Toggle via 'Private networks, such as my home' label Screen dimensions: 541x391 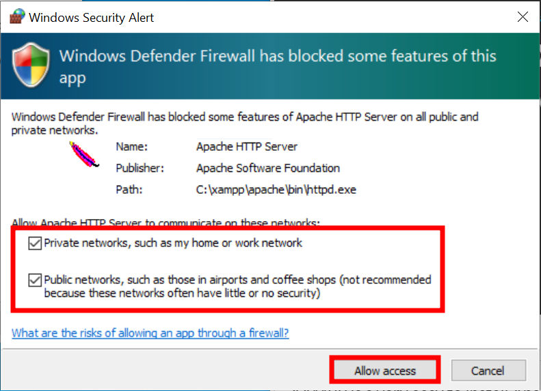(173, 243)
